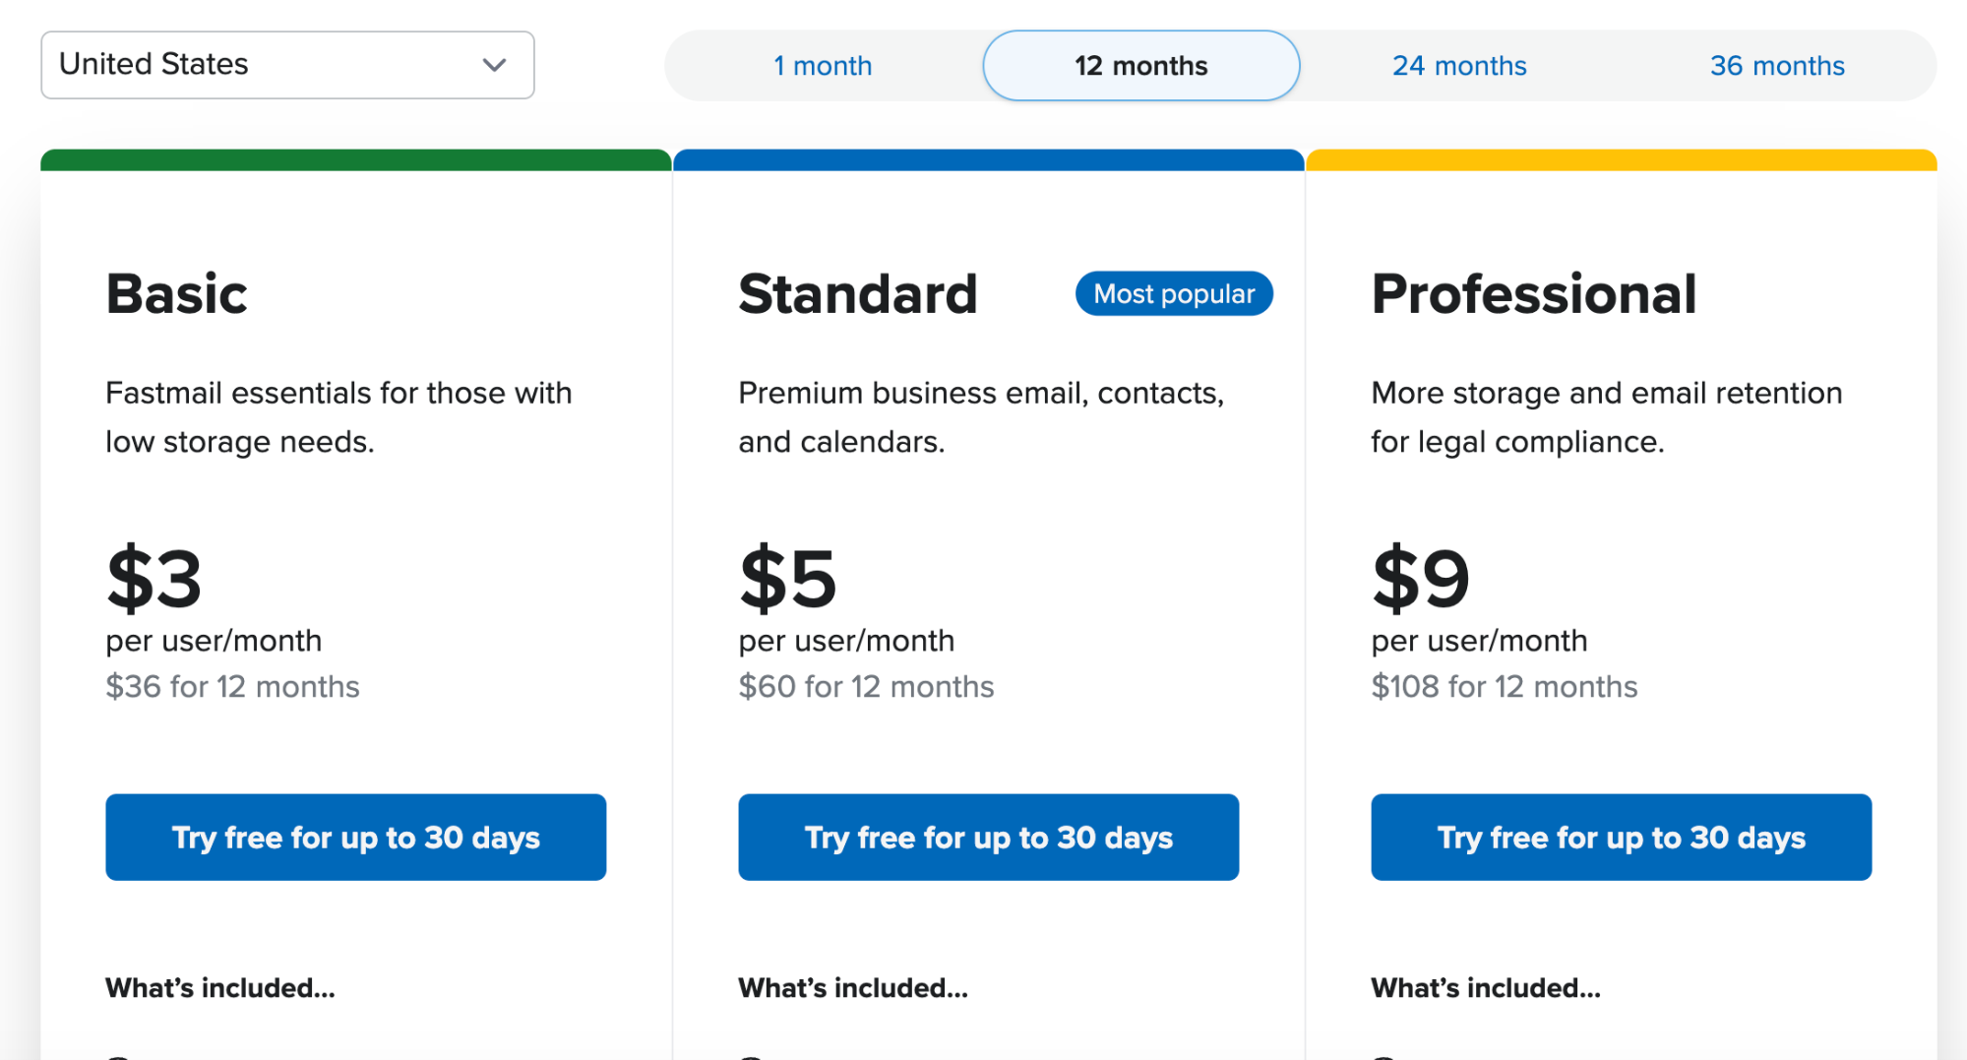This screenshot has height=1060, width=1967.
Task: Click the Professional plan heading
Action: 1534,292
